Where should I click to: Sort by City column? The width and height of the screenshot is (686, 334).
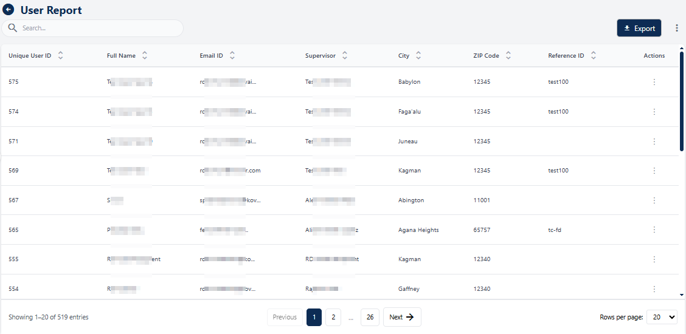[x=418, y=55]
